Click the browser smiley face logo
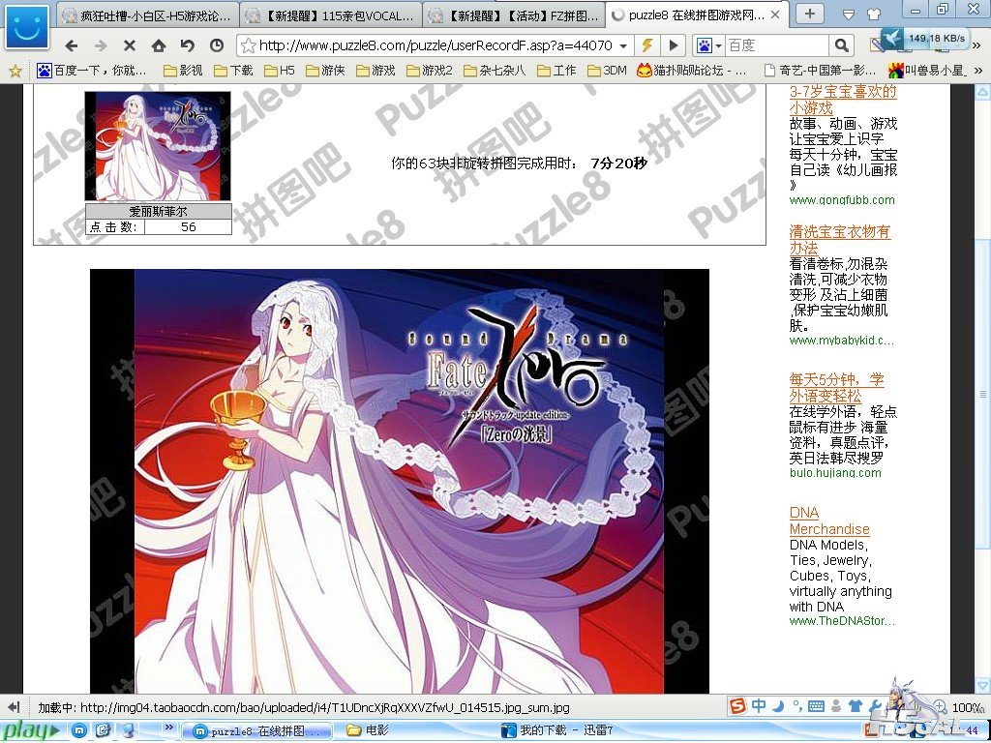Screen dimensions: 991x743 27,27
